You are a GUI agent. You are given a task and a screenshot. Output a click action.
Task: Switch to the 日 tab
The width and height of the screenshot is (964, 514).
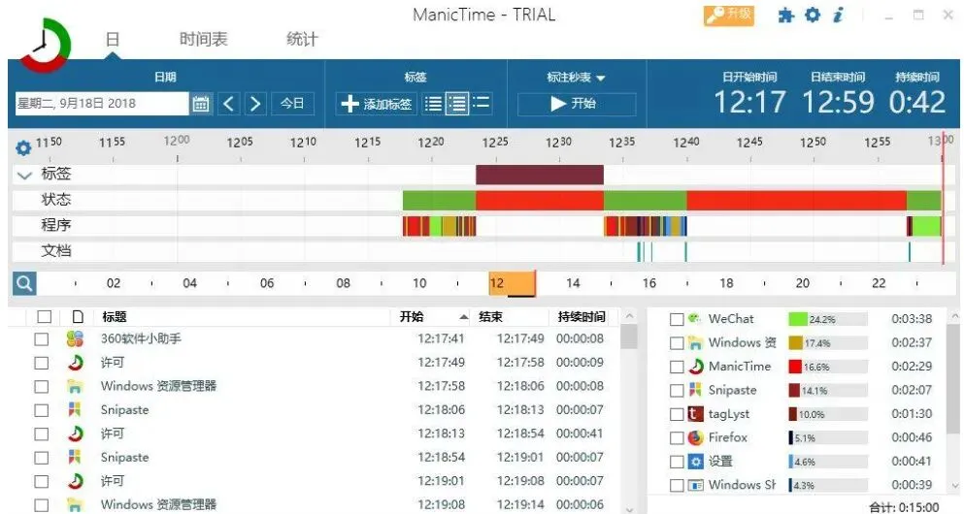pos(112,40)
